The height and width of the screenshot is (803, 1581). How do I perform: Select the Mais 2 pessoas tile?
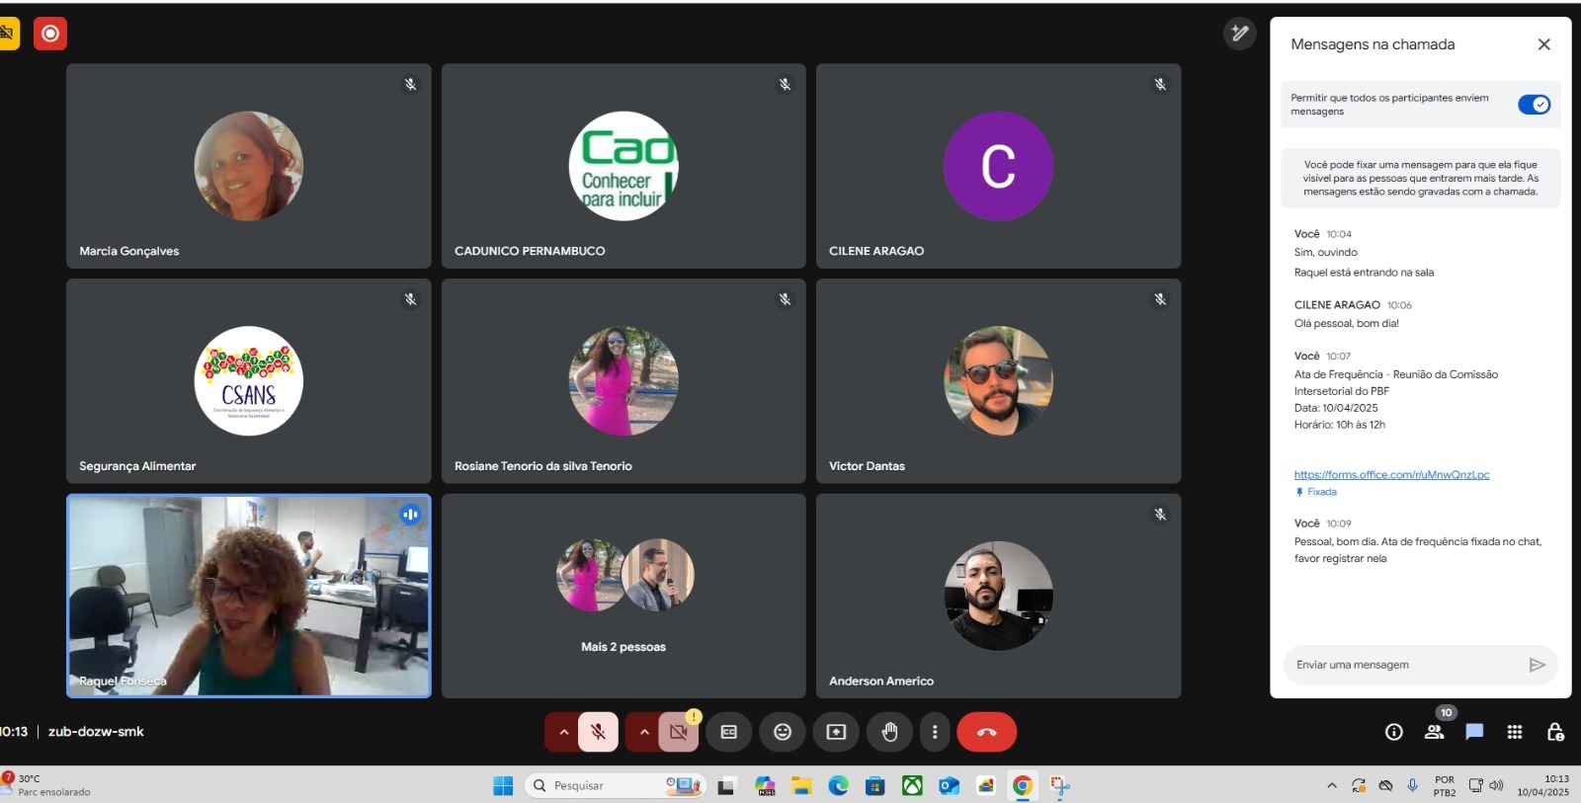pos(624,597)
